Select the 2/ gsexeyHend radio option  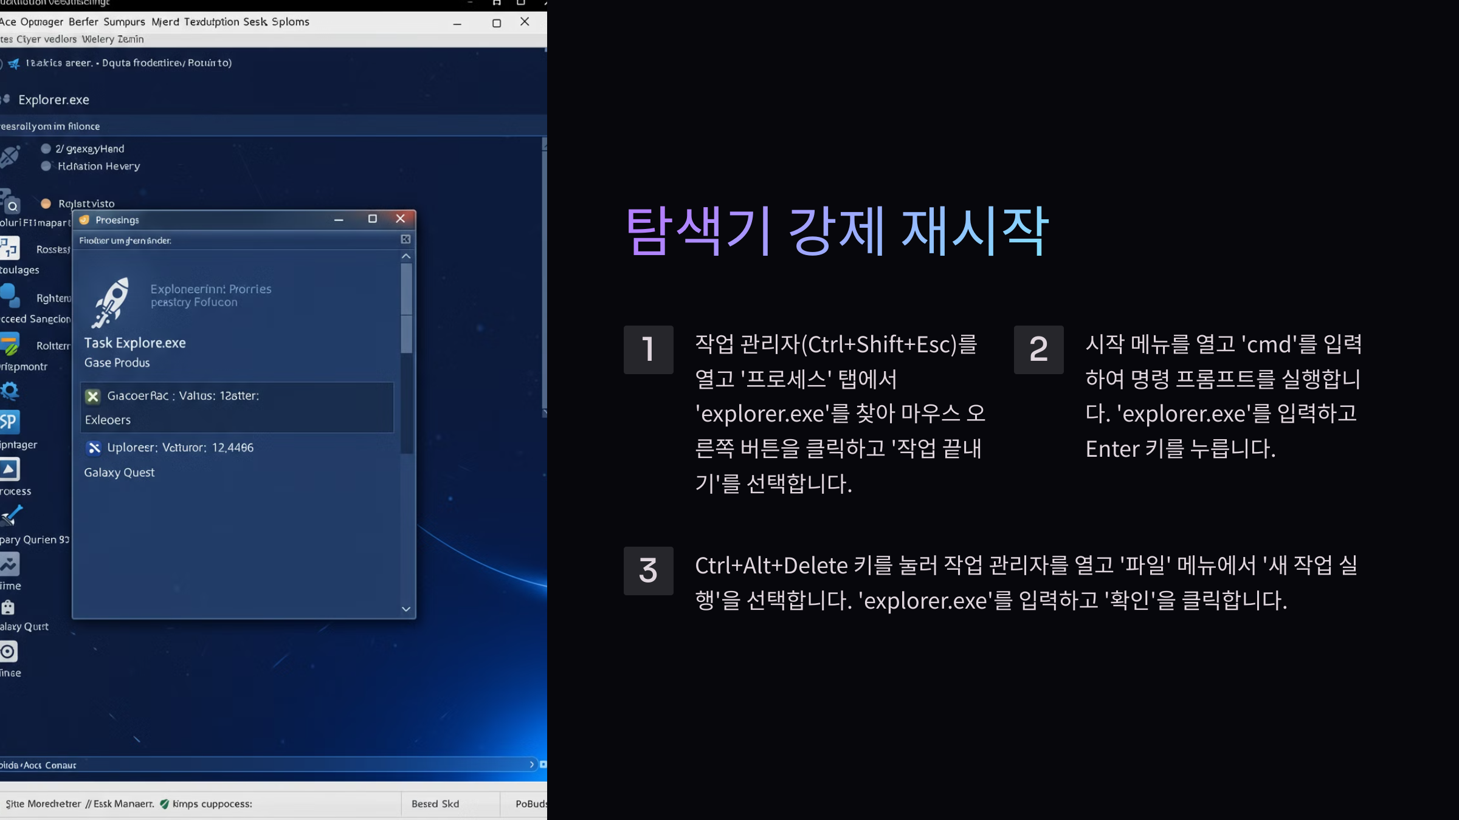[x=46, y=149]
